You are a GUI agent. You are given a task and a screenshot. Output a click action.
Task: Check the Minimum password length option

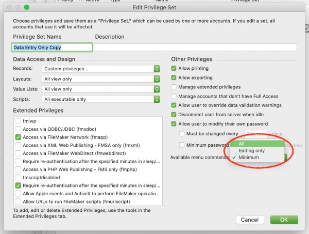click(182, 146)
